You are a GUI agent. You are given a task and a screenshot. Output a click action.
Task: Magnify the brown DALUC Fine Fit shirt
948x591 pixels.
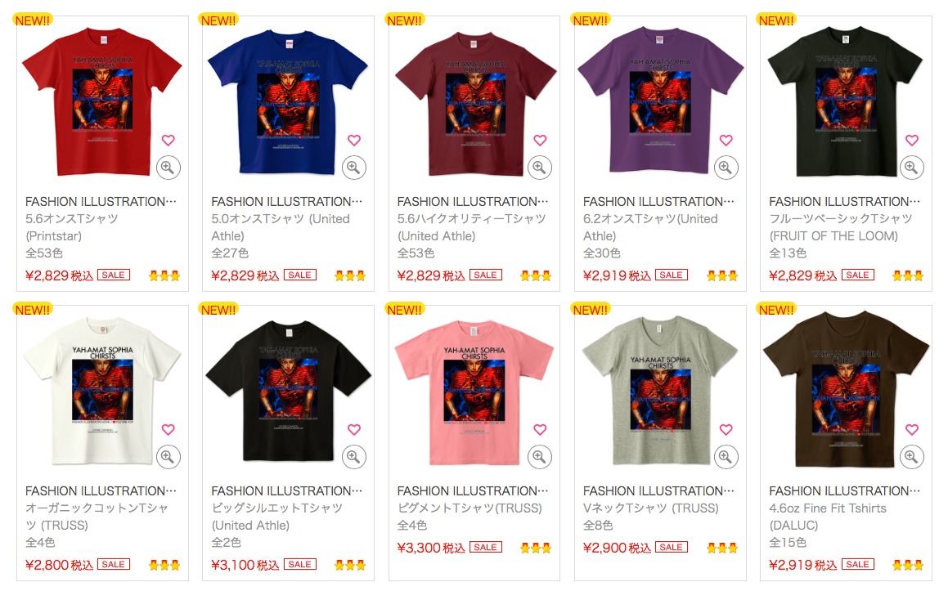(x=911, y=457)
